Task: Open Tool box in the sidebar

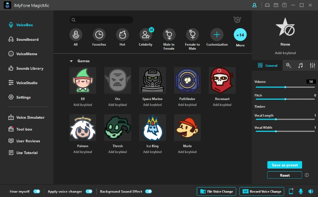Action: click(x=20, y=129)
